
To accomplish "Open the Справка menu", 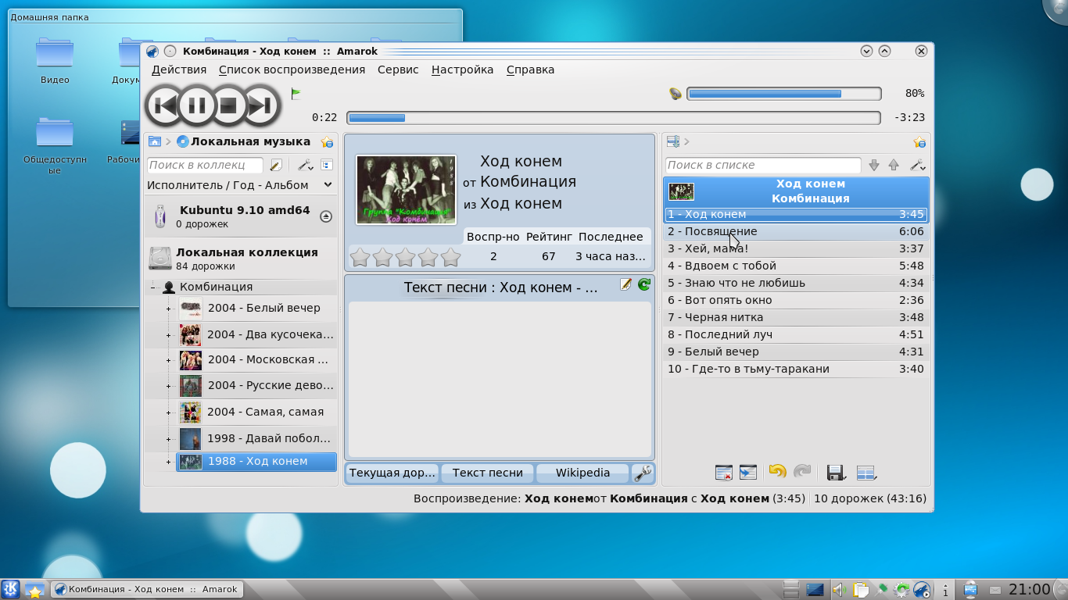I will pyautogui.click(x=530, y=70).
